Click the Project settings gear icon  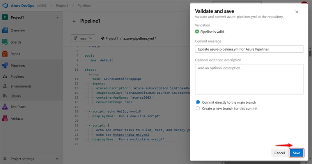[x=5, y=159]
